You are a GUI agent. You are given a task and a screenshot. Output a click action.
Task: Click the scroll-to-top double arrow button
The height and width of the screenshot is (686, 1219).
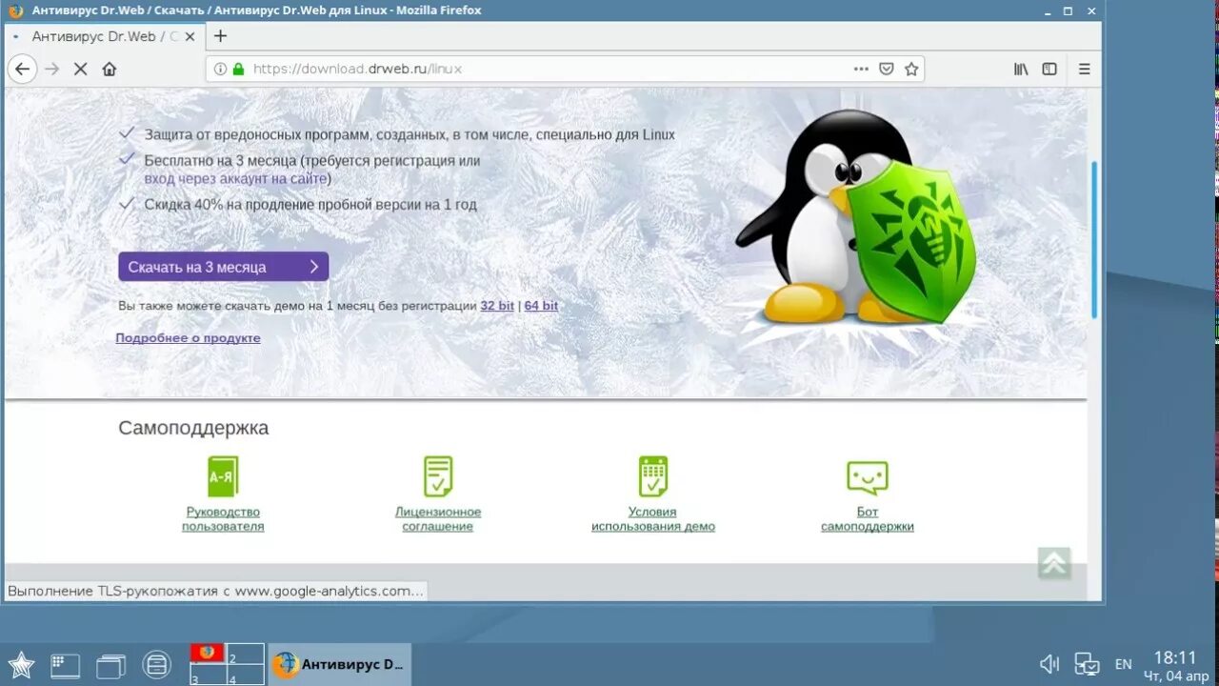click(x=1054, y=563)
